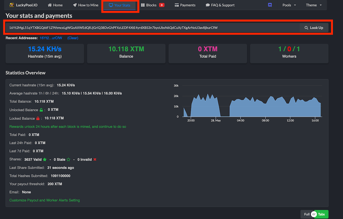This screenshot has width=343, height=219.
Task: Open the Discord icon link
Action: [x=270, y=5]
